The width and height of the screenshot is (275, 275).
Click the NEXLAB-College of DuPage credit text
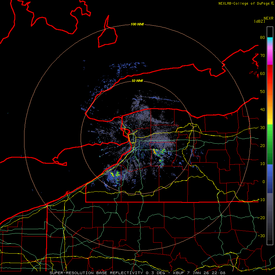click(245, 3)
